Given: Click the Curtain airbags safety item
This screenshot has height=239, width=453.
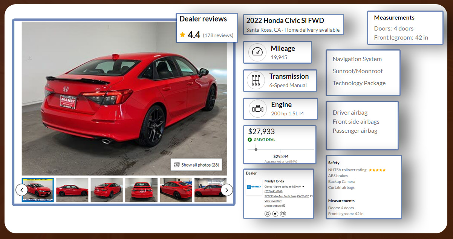Looking at the screenshot, I should (x=341, y=187).
